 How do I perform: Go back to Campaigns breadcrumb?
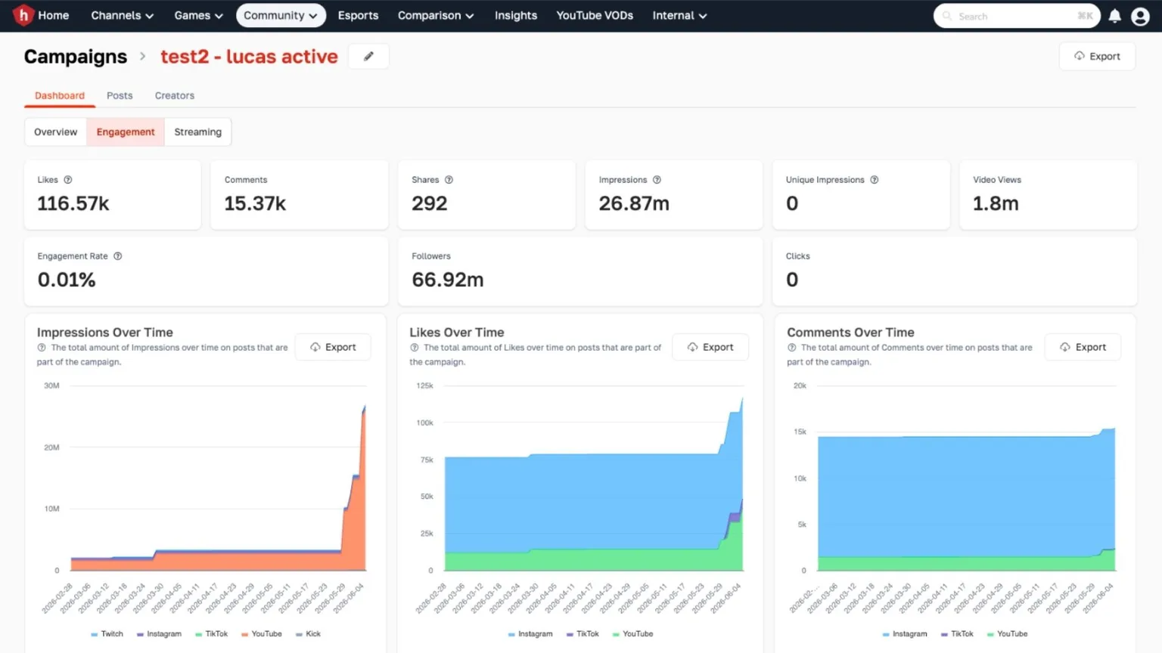[76, 57]
